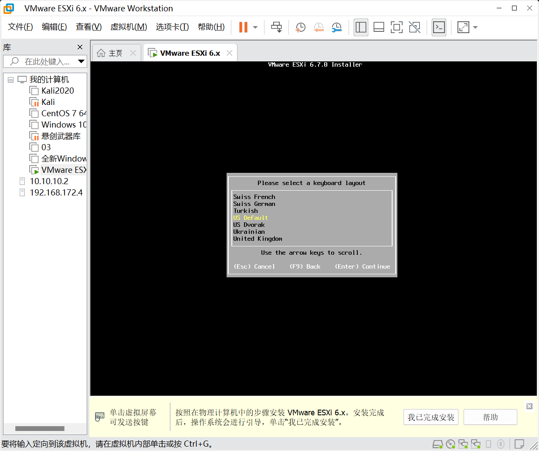This screenshot has height=451, width=539.
Task: Select Kali2020 in the library tree
Action: pos(58,91)
